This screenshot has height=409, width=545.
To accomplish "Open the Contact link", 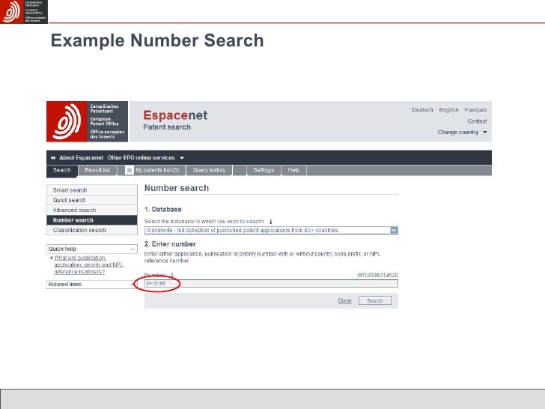I will 477,121.
